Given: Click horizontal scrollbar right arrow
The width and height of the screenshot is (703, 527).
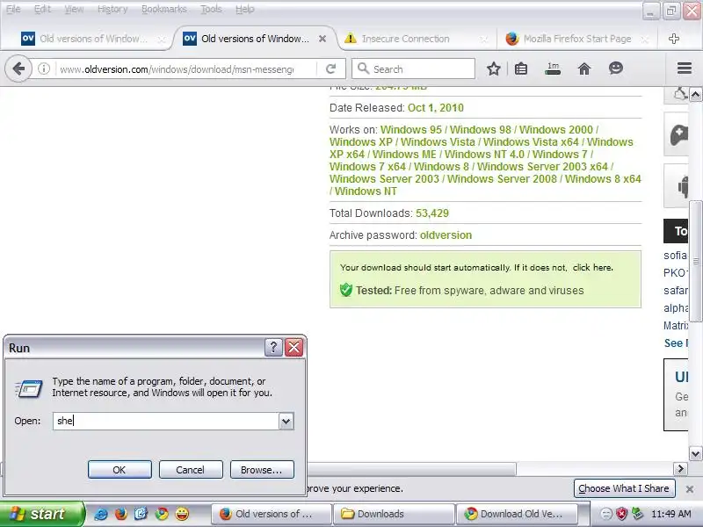Looking at the screenshot, I should click(680, 469).
